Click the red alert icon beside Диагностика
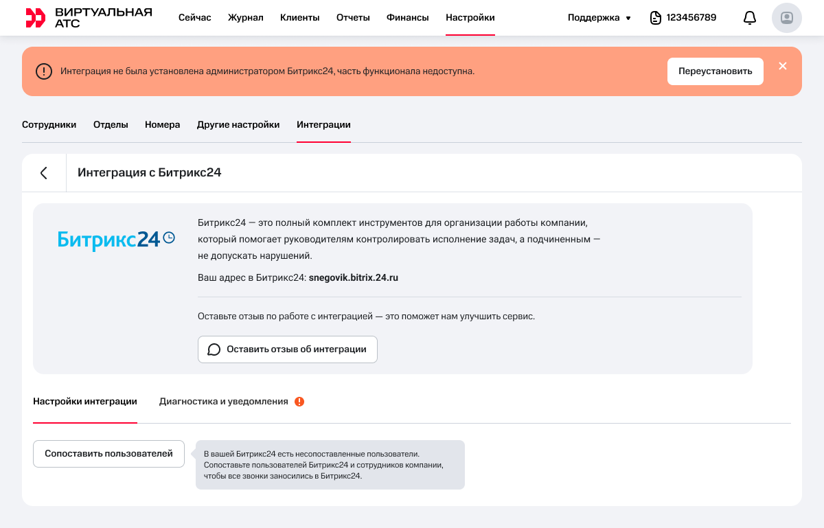The image size is (824, 528). click(x=299, y=402)
